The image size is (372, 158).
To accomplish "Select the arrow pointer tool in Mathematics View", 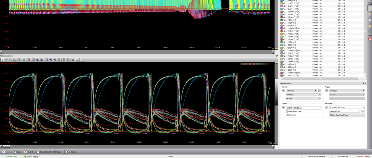I will tap(2, 60).
